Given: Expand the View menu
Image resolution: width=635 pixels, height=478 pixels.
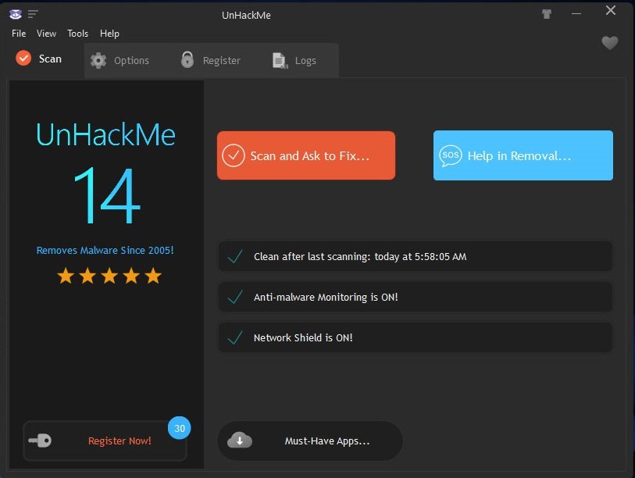Looking at the screenshot, I should pos(46,34).
